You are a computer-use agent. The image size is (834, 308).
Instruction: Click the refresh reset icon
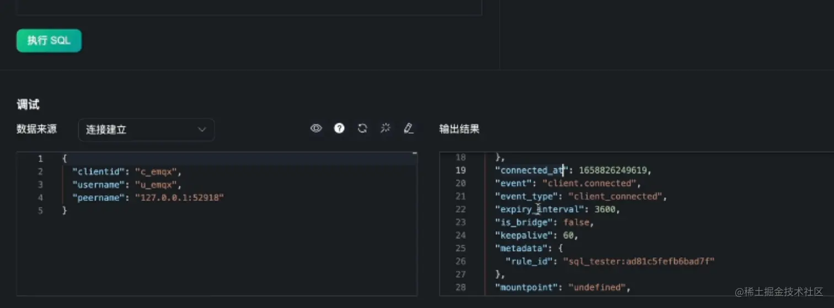pyautogui.click(x=362, y=128)
